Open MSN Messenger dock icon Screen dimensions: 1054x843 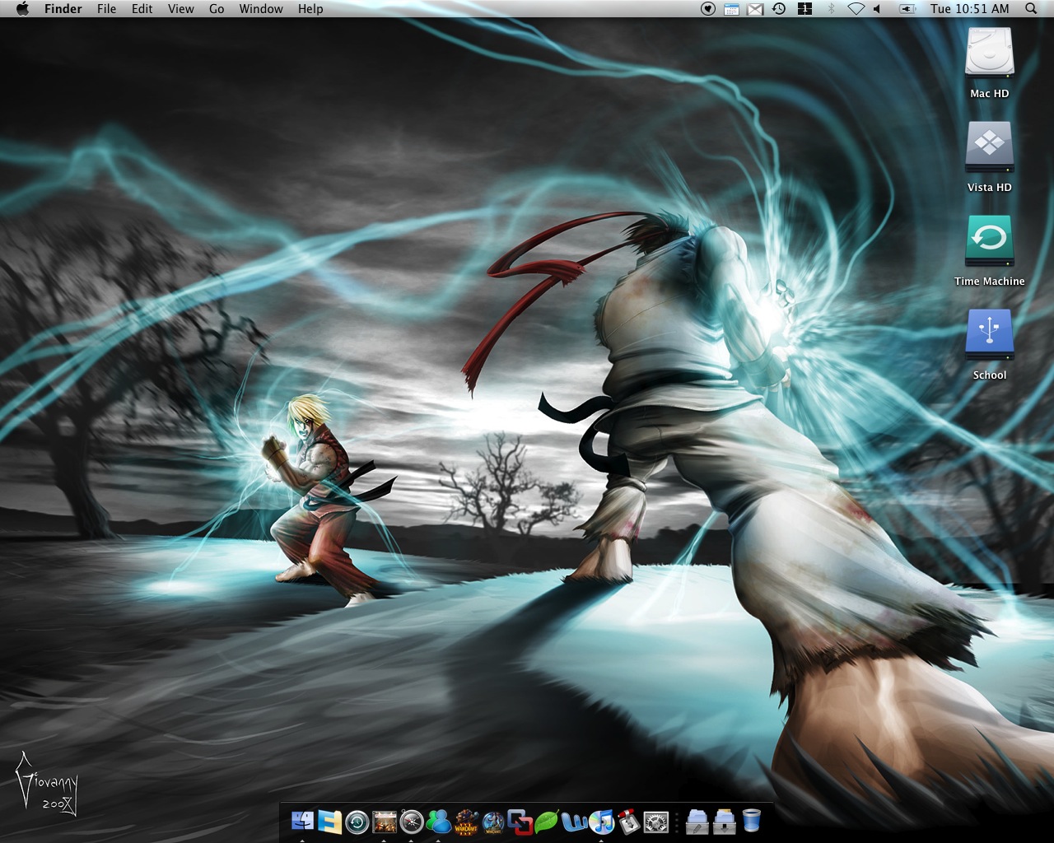(x=439, y=821)
